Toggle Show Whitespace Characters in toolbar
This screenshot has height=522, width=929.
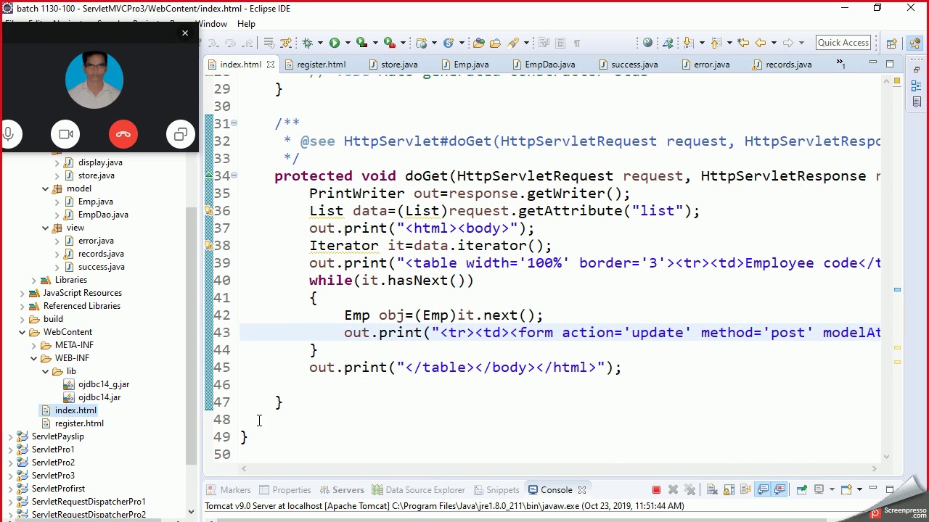pos(577,43)
